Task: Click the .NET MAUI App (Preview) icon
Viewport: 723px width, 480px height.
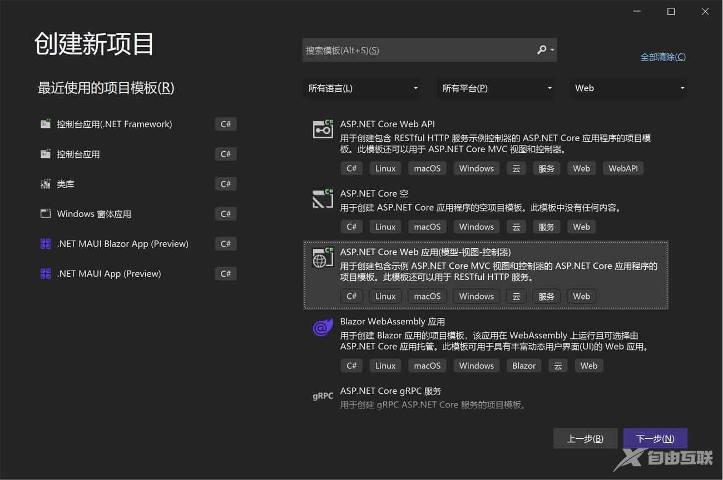Action: [x=46, y=273]
